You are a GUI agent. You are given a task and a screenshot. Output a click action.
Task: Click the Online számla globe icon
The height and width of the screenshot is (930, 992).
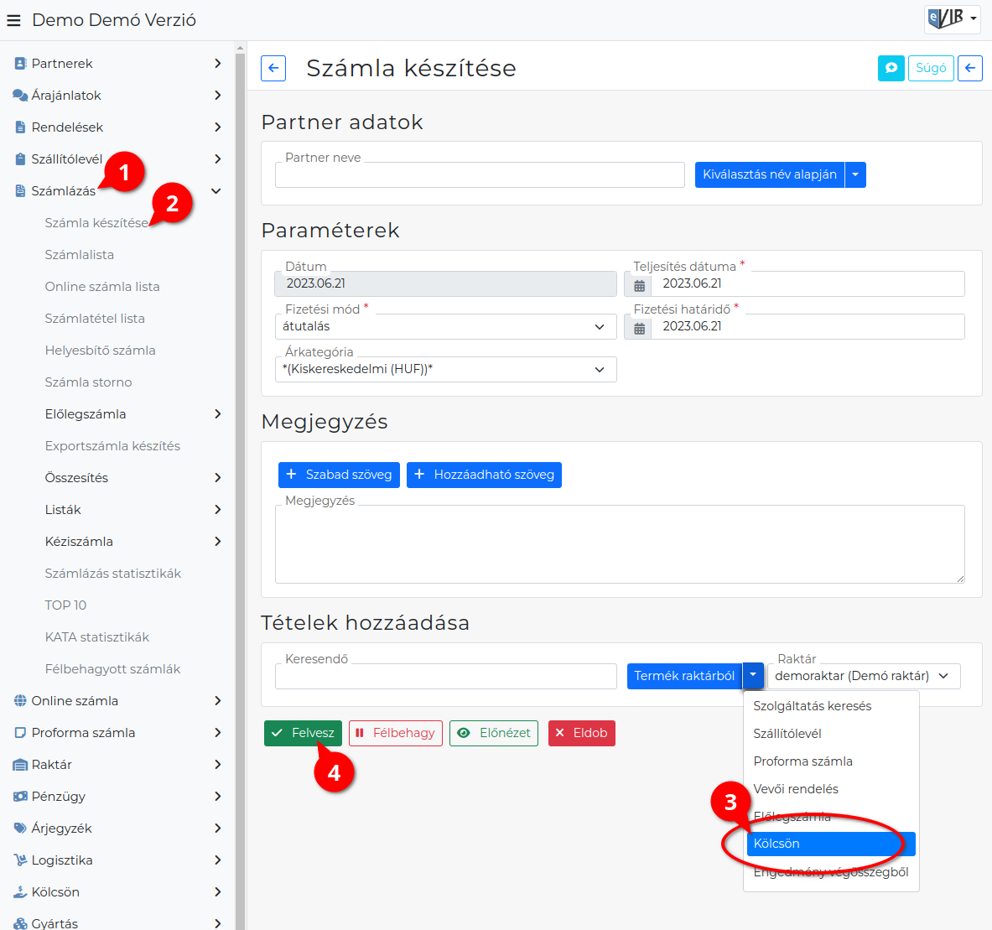click(20, 701)
